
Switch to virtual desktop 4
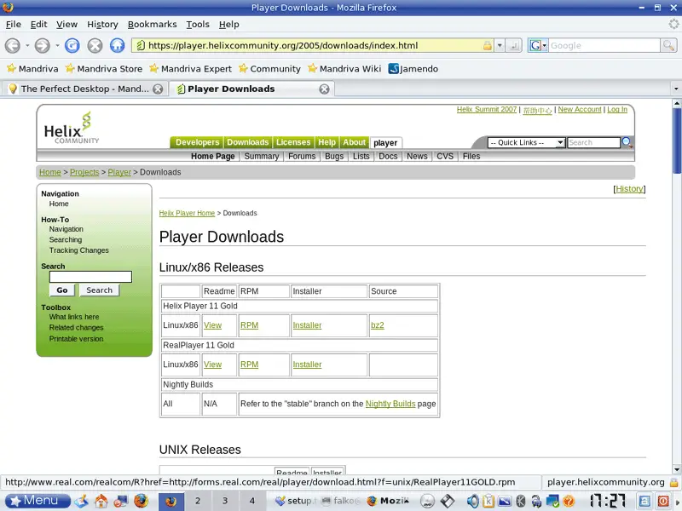(251, 501)
